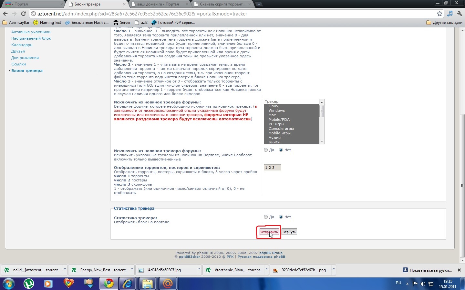Bookmark this page with the star icon
The image size is (465, 290).
439,14
